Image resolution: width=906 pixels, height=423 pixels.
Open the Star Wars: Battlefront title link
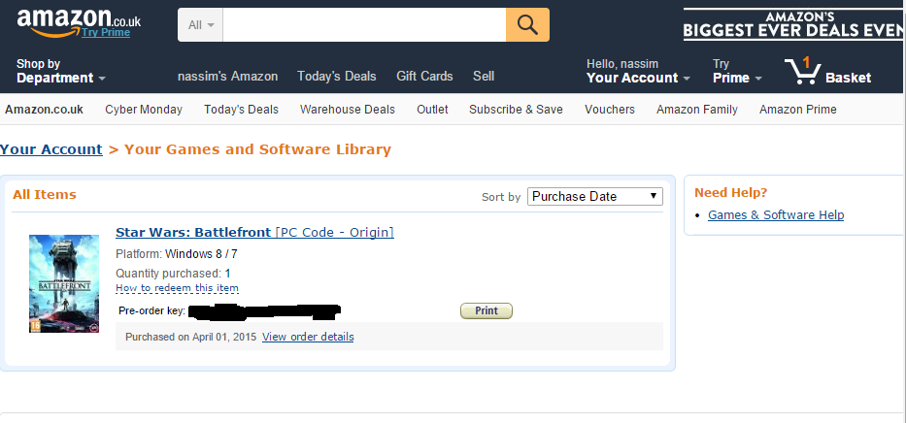coord(193,232)
